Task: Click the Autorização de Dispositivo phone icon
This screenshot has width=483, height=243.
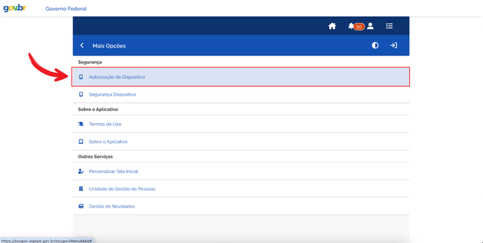Action: tap(81, 77)
